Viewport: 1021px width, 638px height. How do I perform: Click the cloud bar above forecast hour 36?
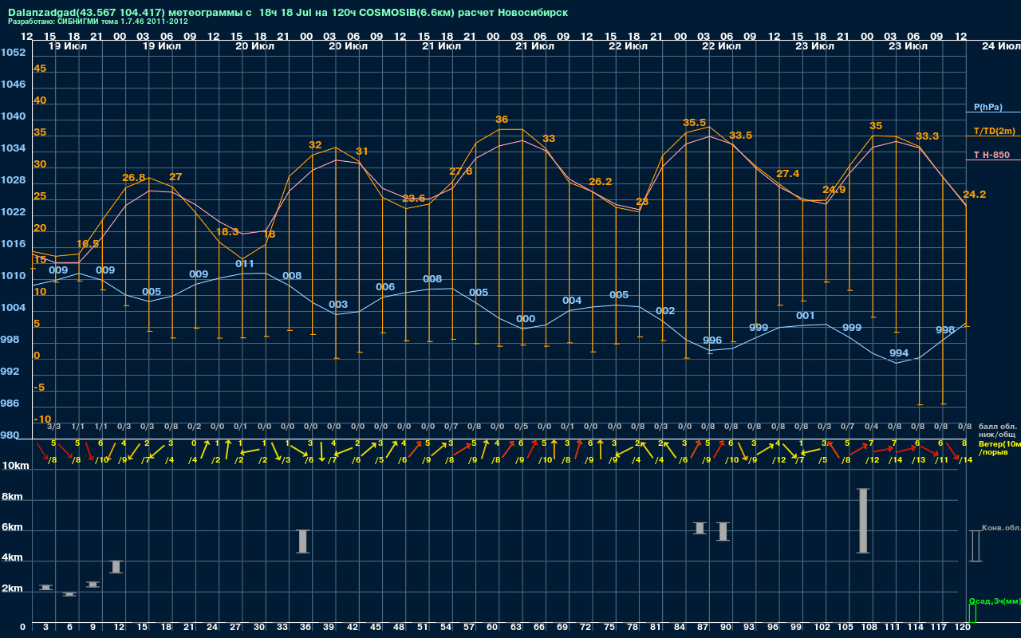pos(302,542)
